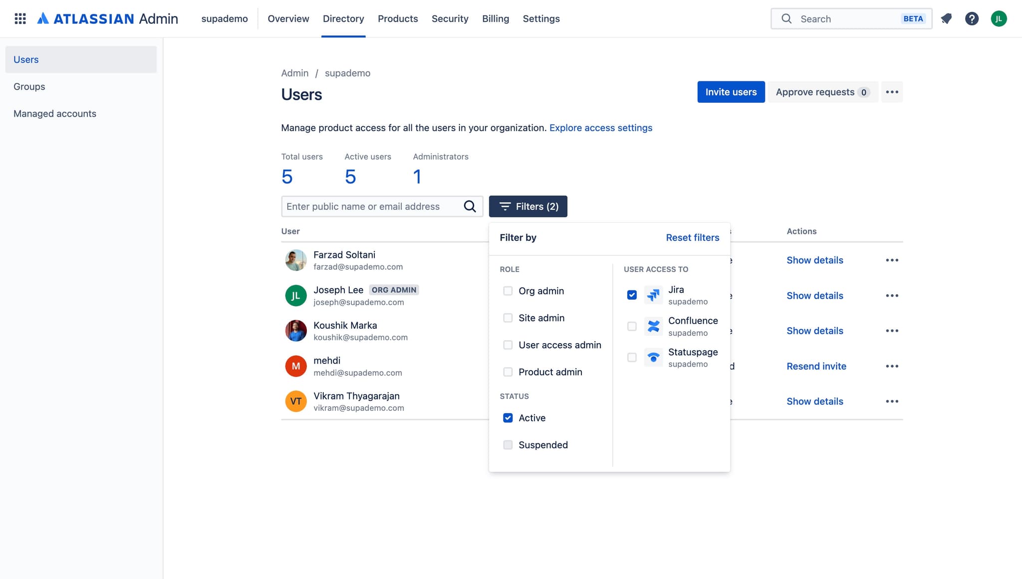The width and height of the screenshot is (1022, 579).
Task: Uncheck the Jira access filter
Action: coord(631,295)
